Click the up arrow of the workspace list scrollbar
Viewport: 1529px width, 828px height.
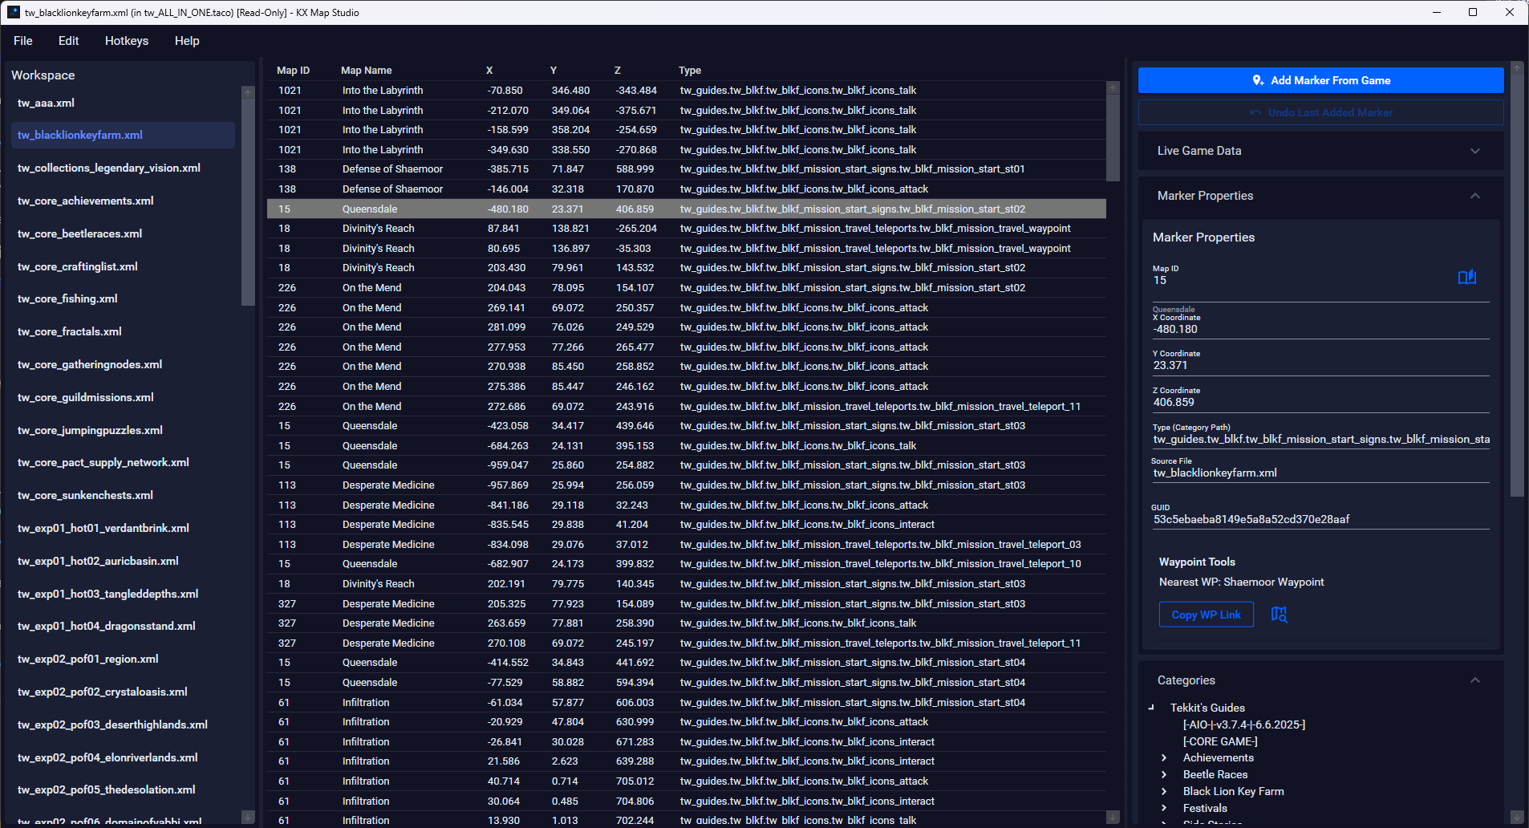tap(248, 93)
